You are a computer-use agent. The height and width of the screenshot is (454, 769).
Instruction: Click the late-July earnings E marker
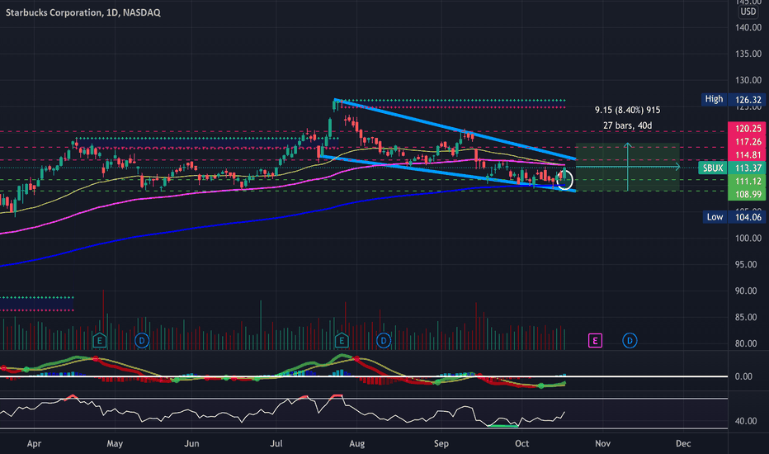[x=342, y=340]
